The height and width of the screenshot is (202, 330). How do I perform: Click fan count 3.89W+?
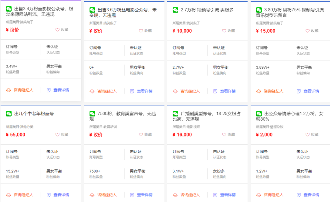click(263, 67)
